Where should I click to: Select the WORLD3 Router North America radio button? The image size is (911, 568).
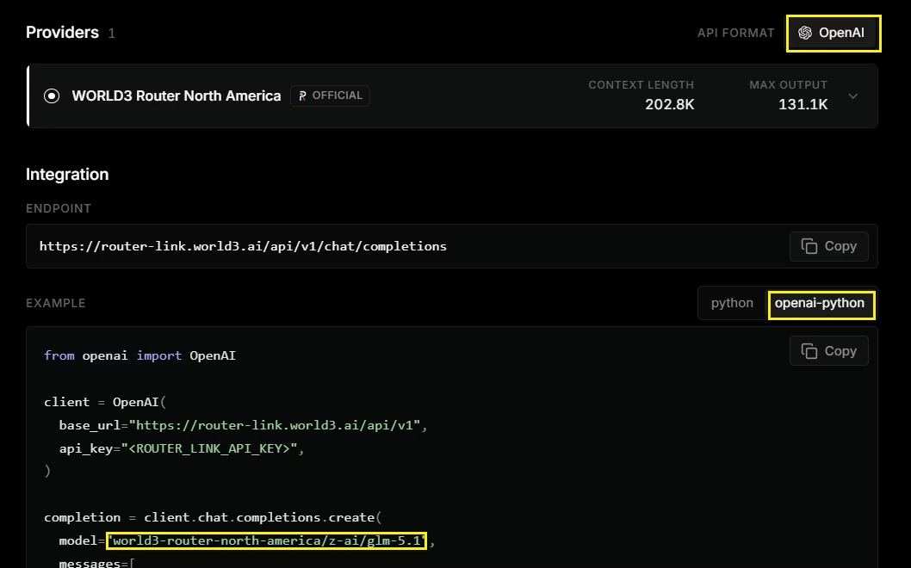coord(52,96)
